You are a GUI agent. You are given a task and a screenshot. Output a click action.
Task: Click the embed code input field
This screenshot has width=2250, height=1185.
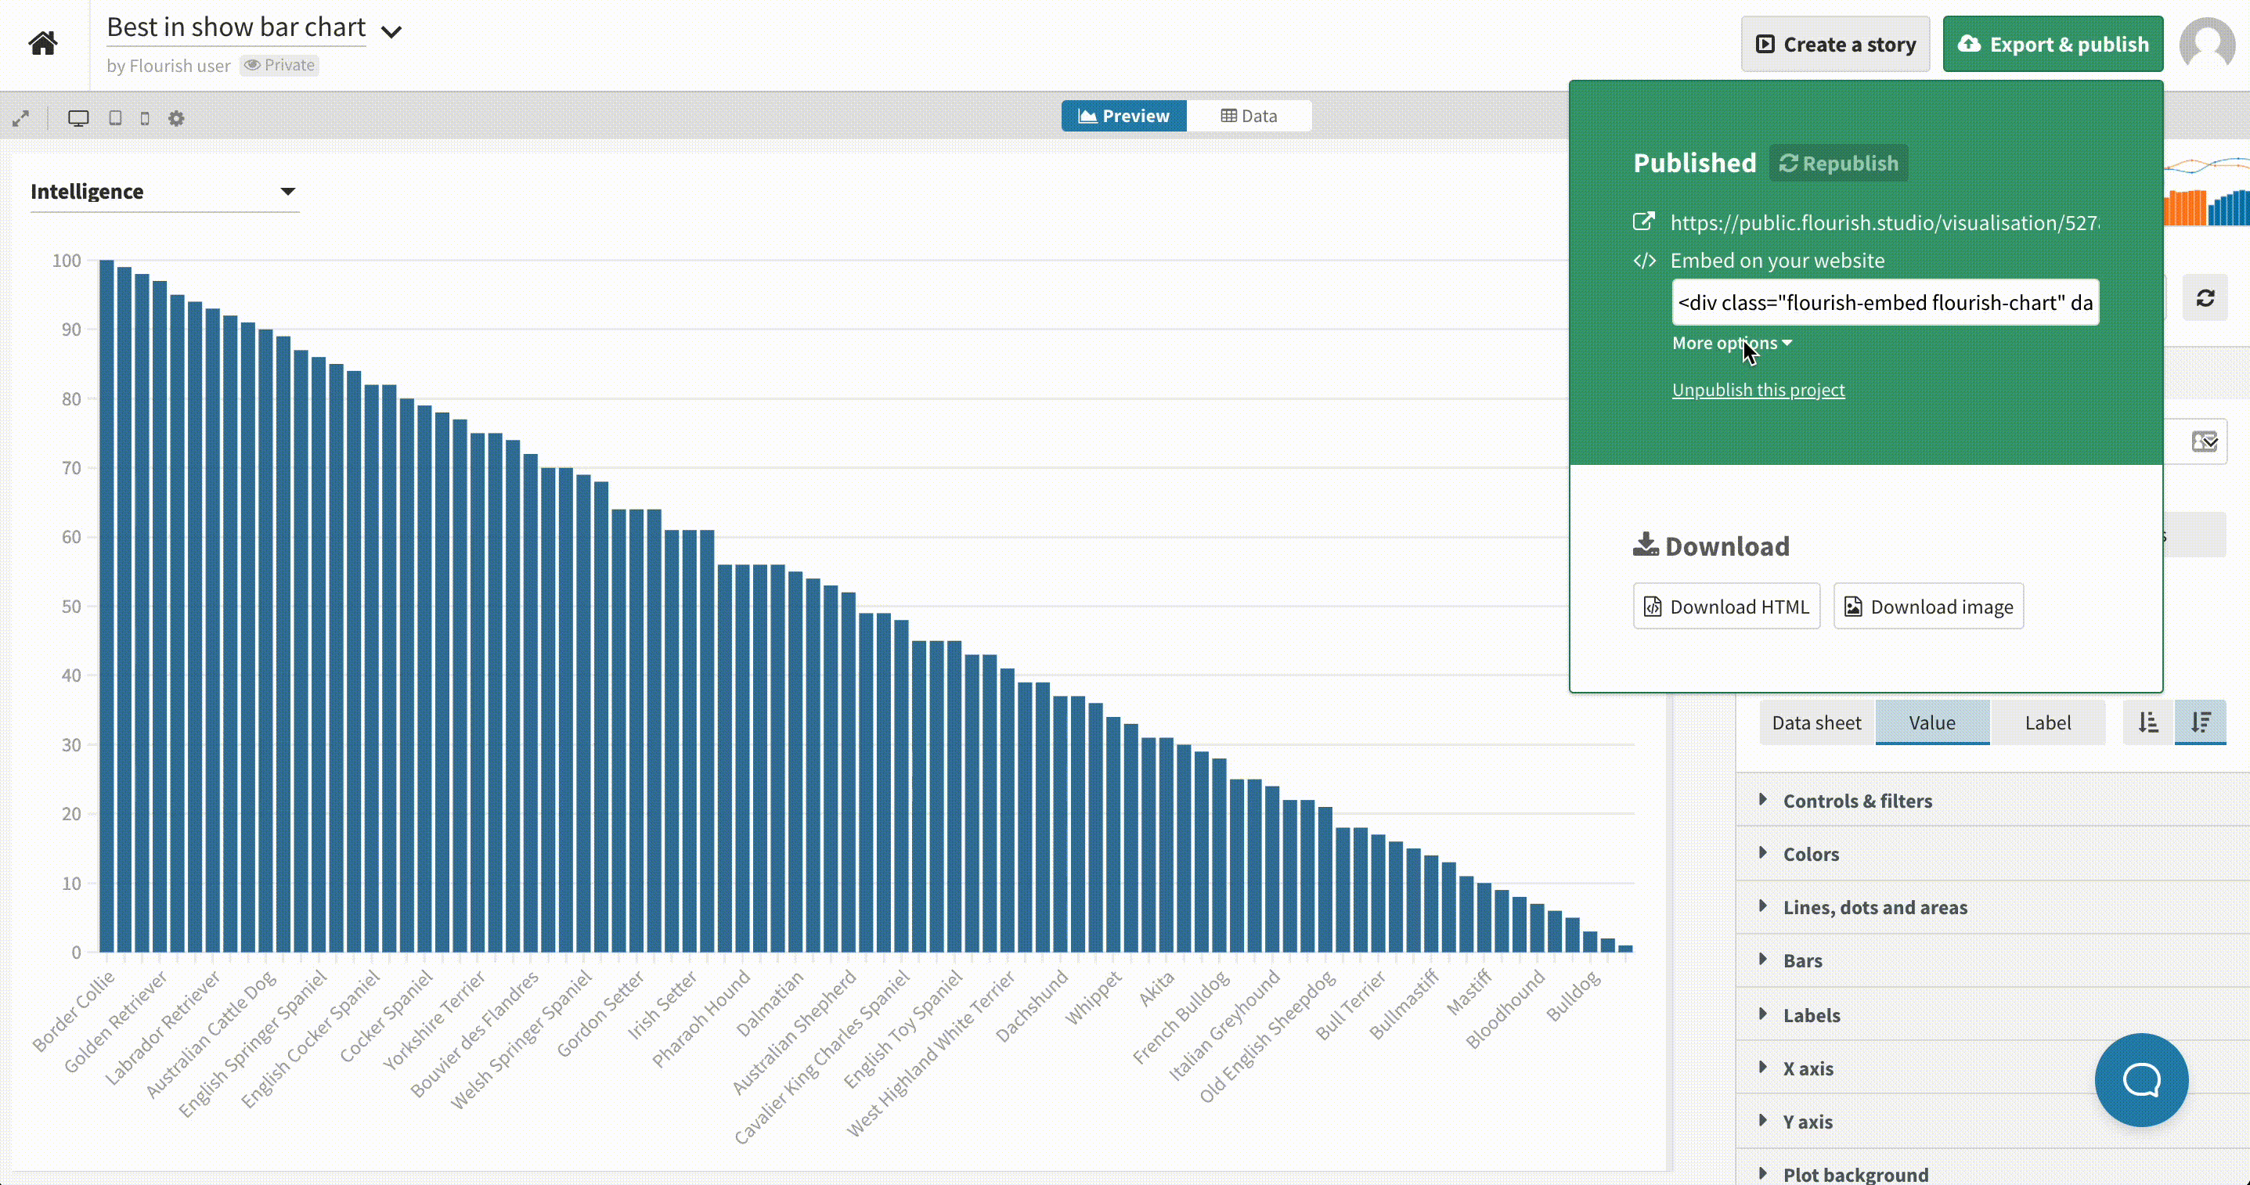coord(1885,302)
